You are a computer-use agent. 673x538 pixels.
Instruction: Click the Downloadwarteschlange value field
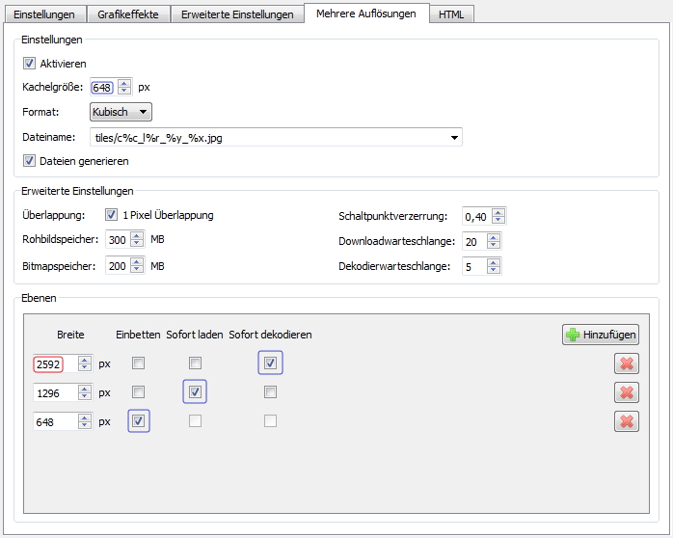coord(474,241)
